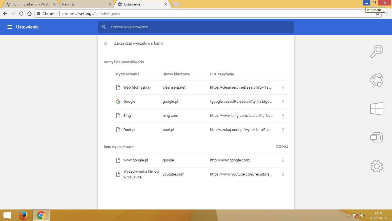Viewport: 392px width, 221px height.
Task: Click the https://cleanserp.net/search URL text
Action: point(241,87)
